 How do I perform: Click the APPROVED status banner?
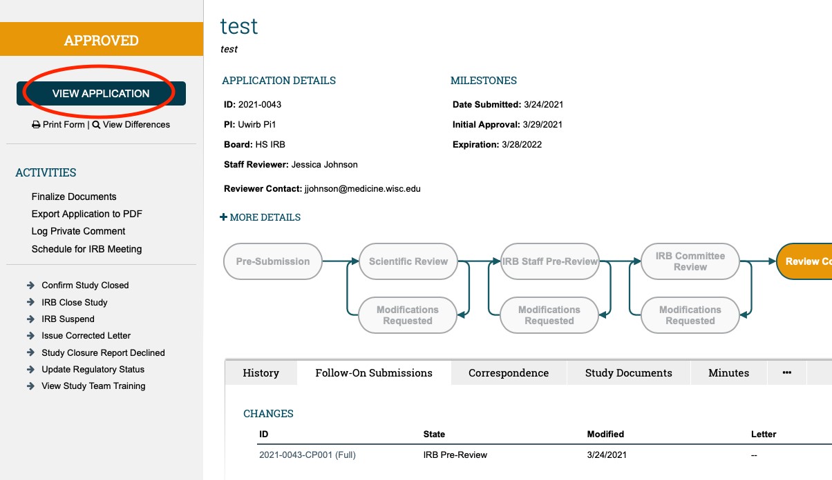pyautogui.click(x=100, y=39)
